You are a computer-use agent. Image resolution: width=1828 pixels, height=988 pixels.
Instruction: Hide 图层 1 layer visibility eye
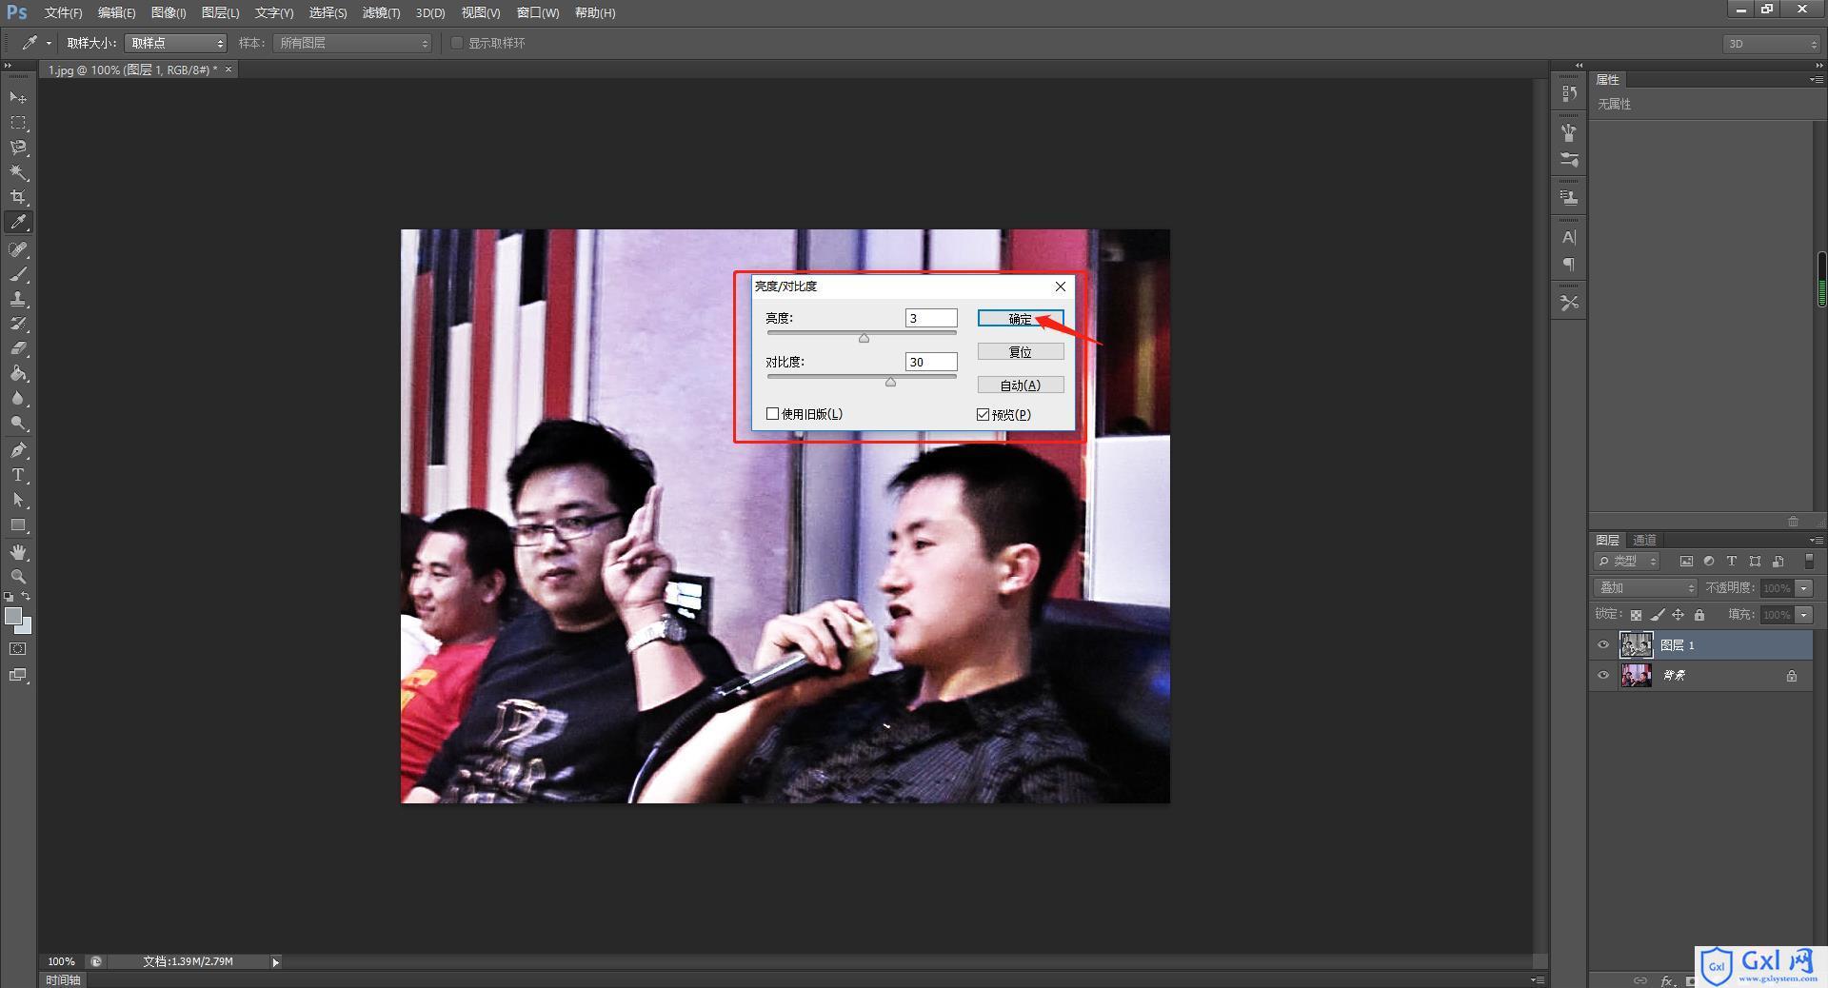point(1603,645)
